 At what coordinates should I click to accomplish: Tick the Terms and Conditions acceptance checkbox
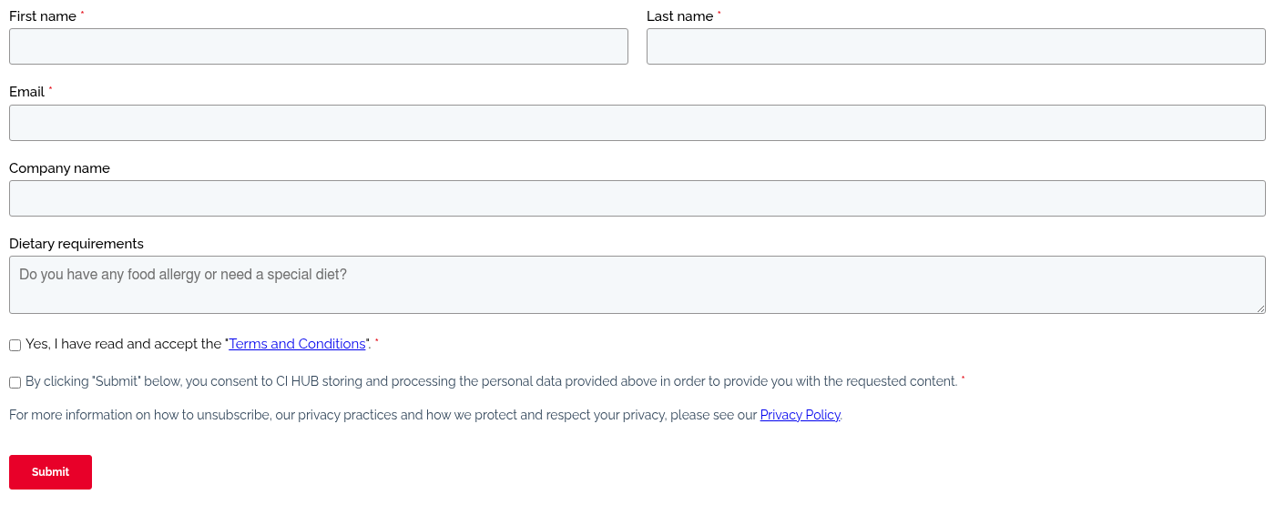[15, 345]
